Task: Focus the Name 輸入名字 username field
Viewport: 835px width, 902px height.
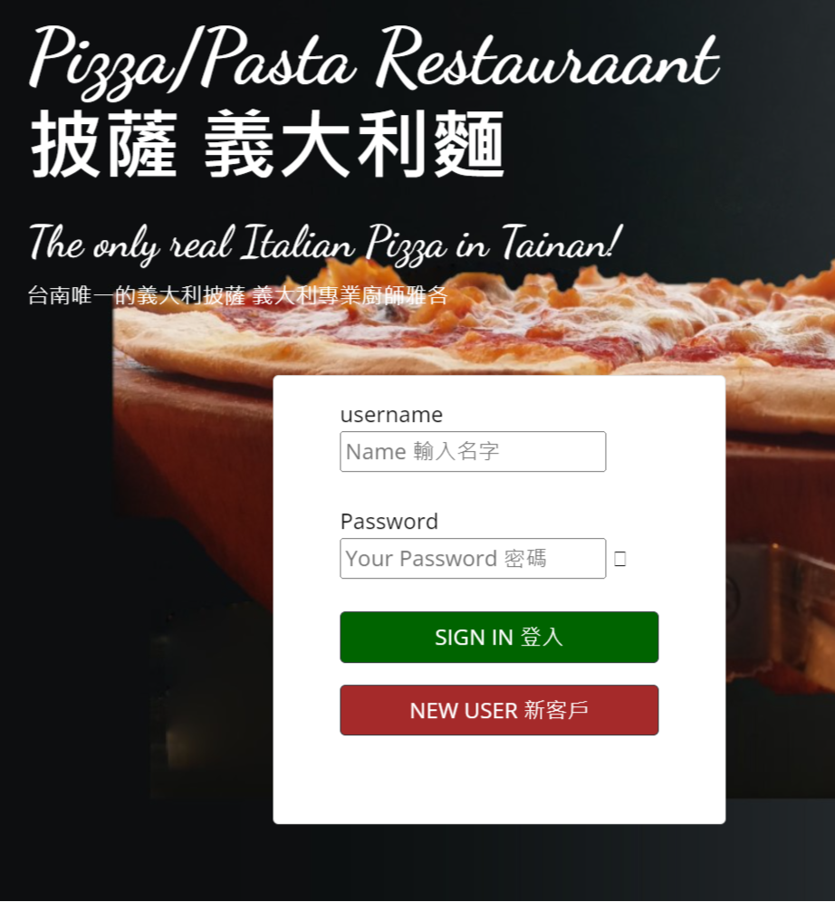Action: [x=473, y=452]
